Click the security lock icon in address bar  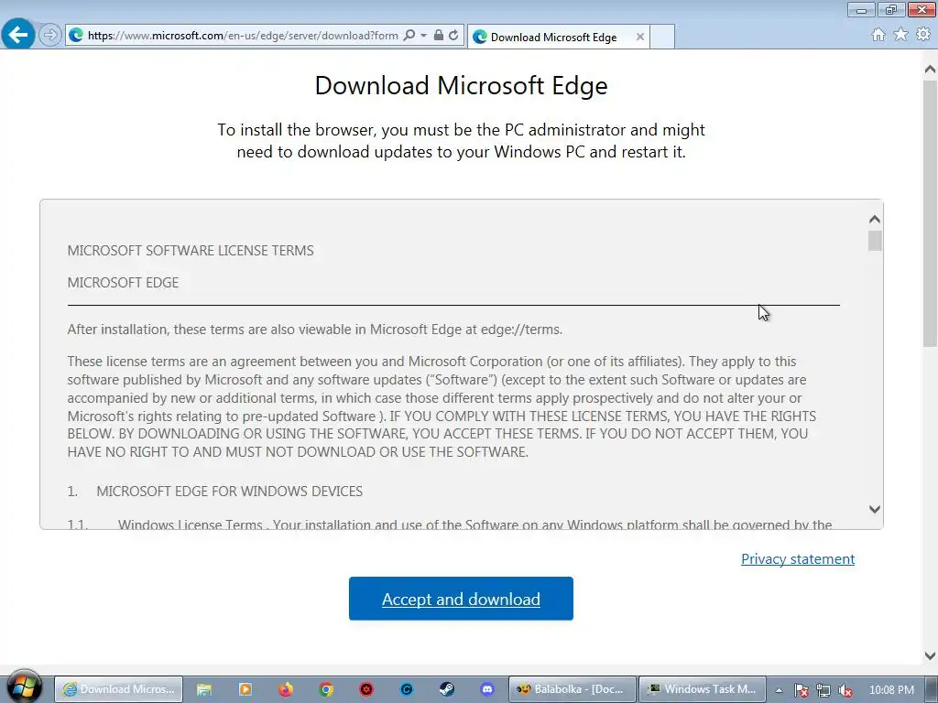439,36
